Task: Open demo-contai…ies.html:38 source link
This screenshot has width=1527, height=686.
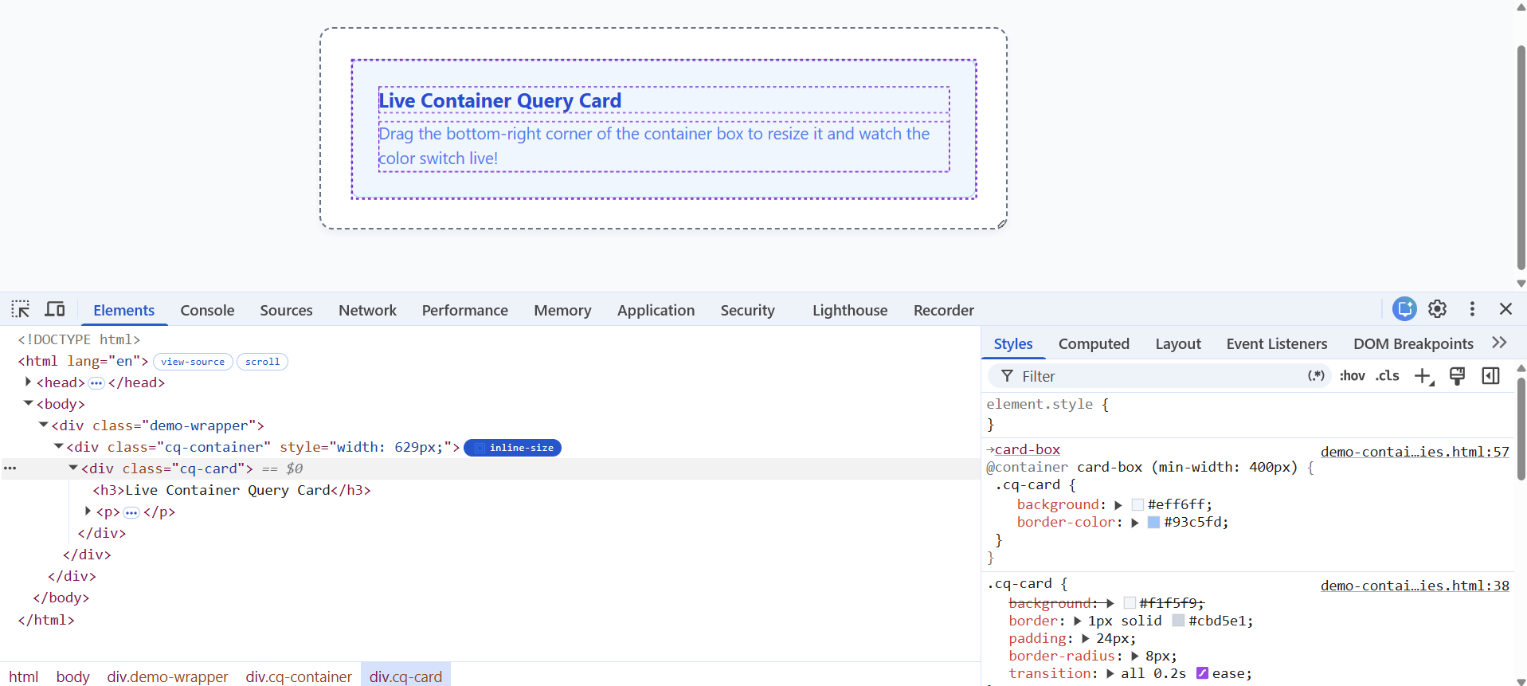Action: pos(1415,586)
